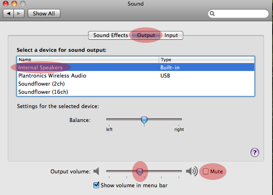The image size is (273, 195).
Task: Open Help with the question mark button
Action: 255,153
